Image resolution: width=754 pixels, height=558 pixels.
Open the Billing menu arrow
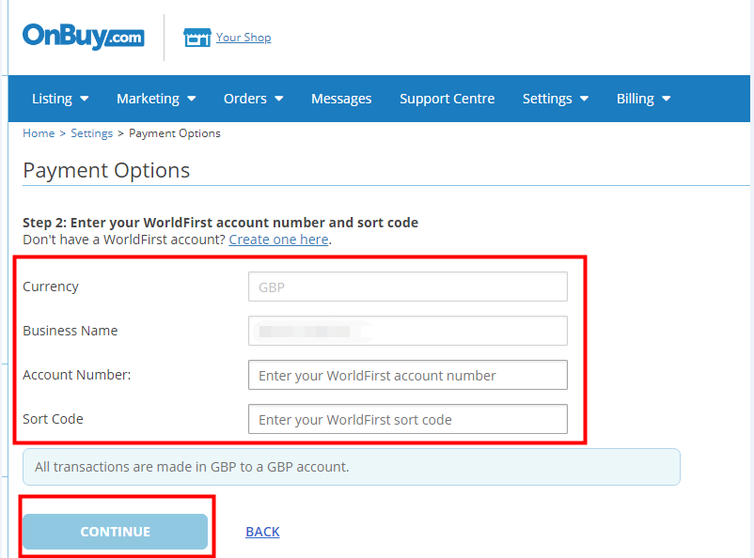pos(667,99)
